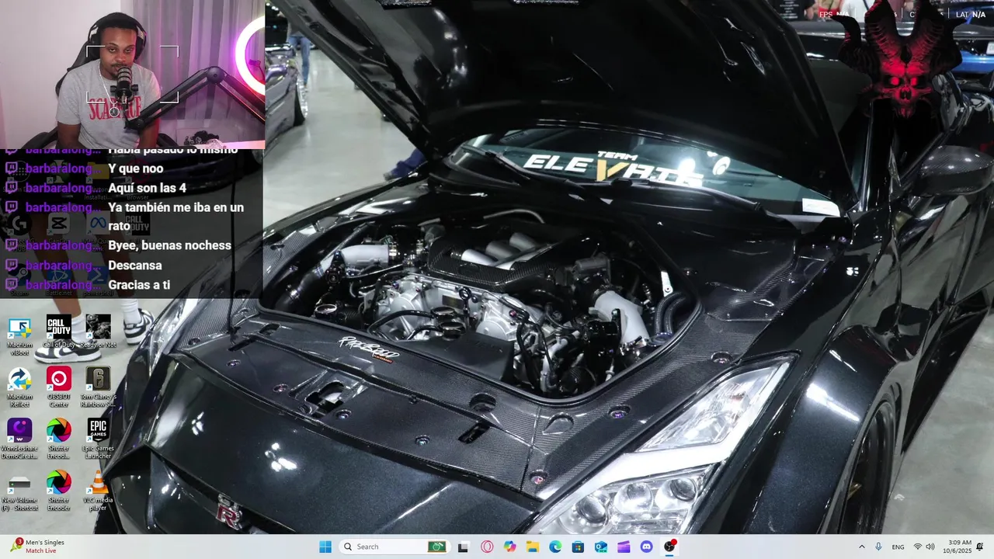Open Men's Singles Match Live widget
This screenshot has width=994, height=559.
point(37,547)
